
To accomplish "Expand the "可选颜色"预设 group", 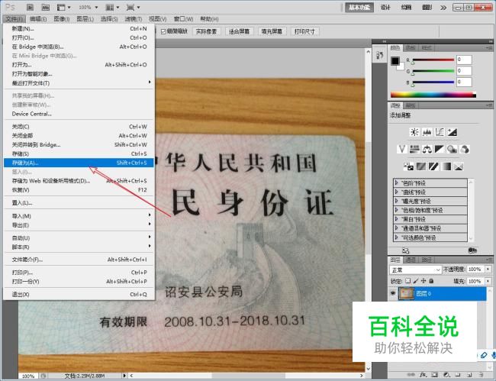I will pos(396,237).
